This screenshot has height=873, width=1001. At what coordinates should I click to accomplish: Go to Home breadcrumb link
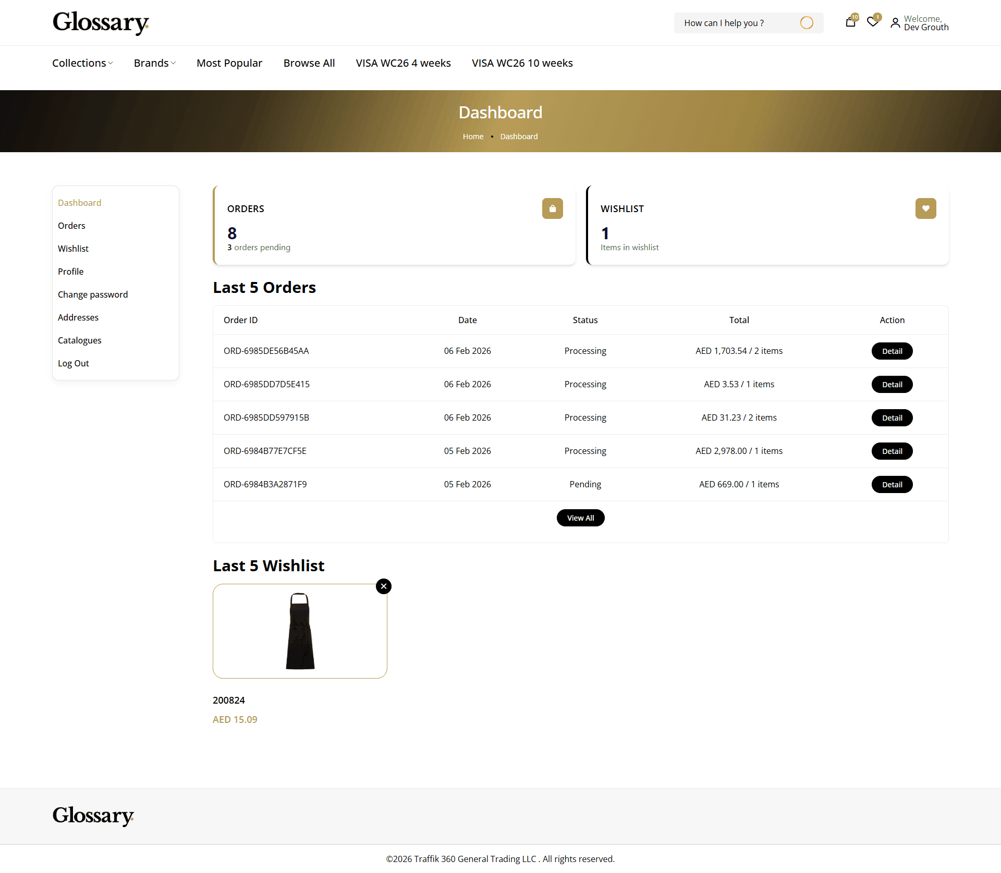click(473, 137)
